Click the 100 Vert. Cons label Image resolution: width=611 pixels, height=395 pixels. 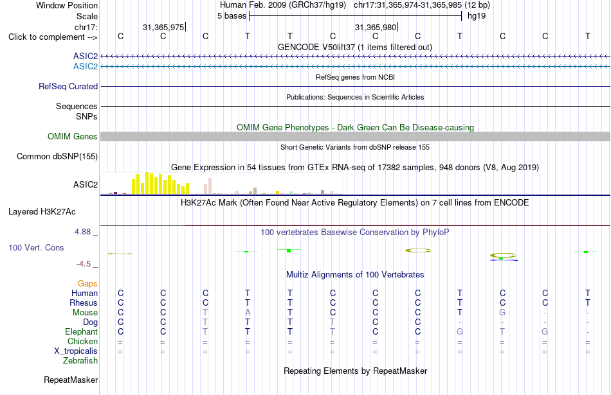pos(36,247)
